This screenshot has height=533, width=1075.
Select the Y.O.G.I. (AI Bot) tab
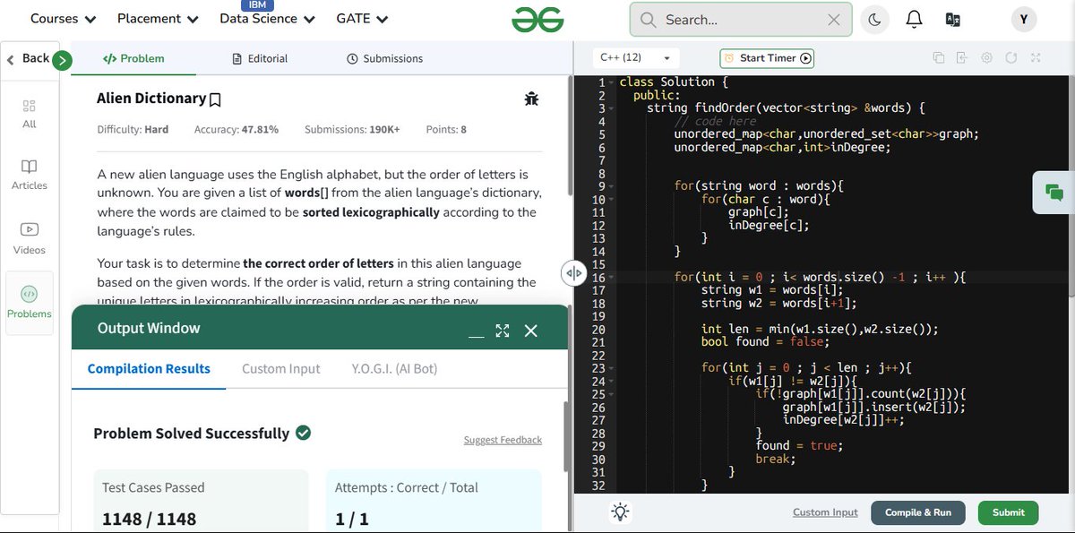(394, 368)
